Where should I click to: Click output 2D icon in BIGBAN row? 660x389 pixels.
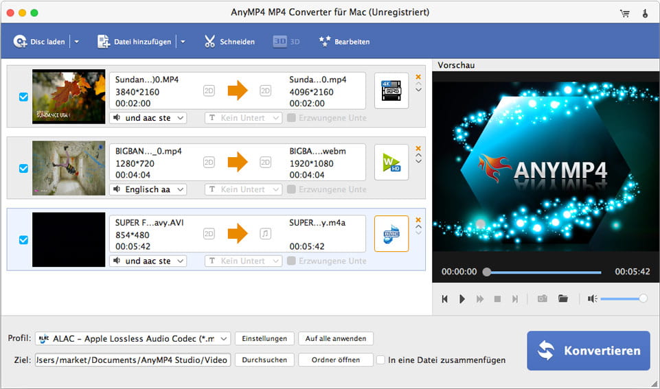(265, 162)
